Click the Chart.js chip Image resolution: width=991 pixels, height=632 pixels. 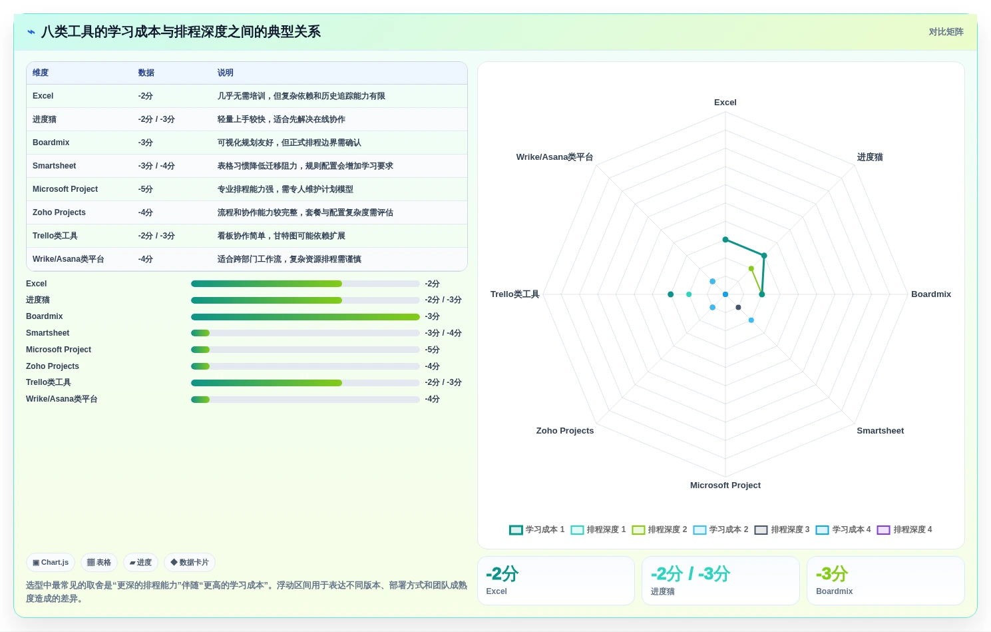point(51,563)
